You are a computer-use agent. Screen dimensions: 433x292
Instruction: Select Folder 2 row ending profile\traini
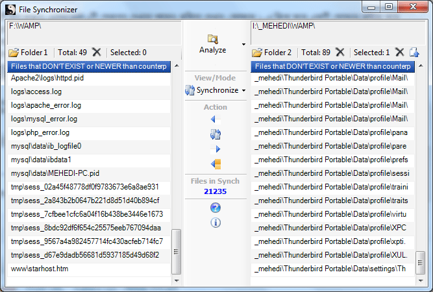click(332, 187)
